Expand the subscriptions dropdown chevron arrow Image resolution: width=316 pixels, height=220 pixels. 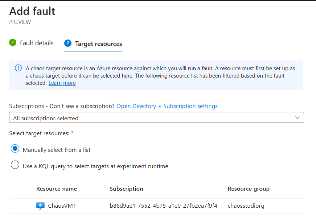(x=297, y=118)
